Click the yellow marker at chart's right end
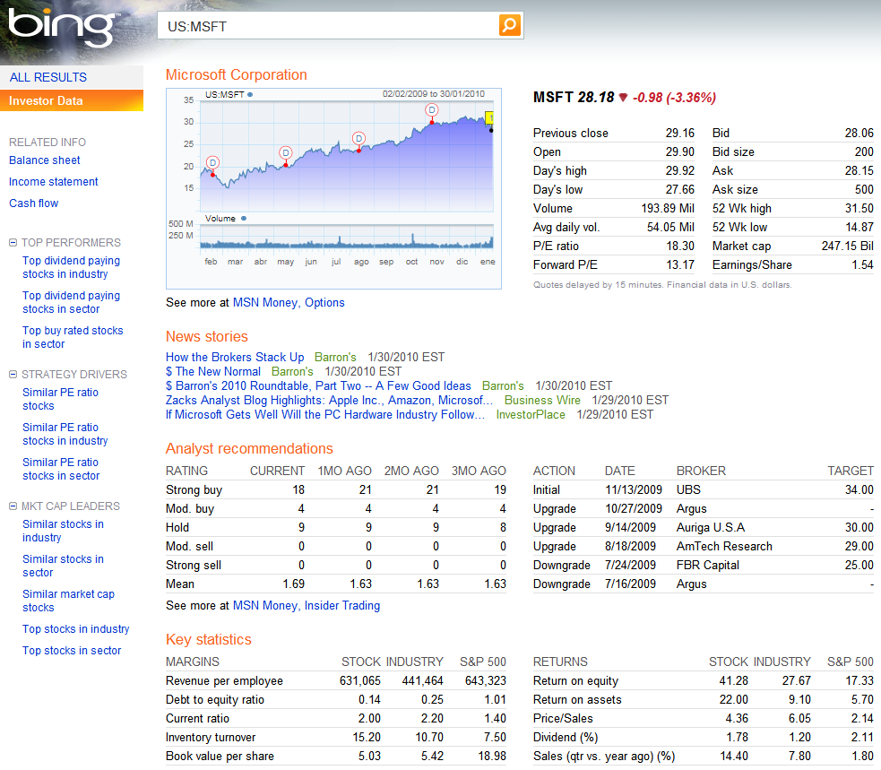Image resolution: width=881 pixels, height=770 pixels. pyautogui.click(x=489, y=118)
